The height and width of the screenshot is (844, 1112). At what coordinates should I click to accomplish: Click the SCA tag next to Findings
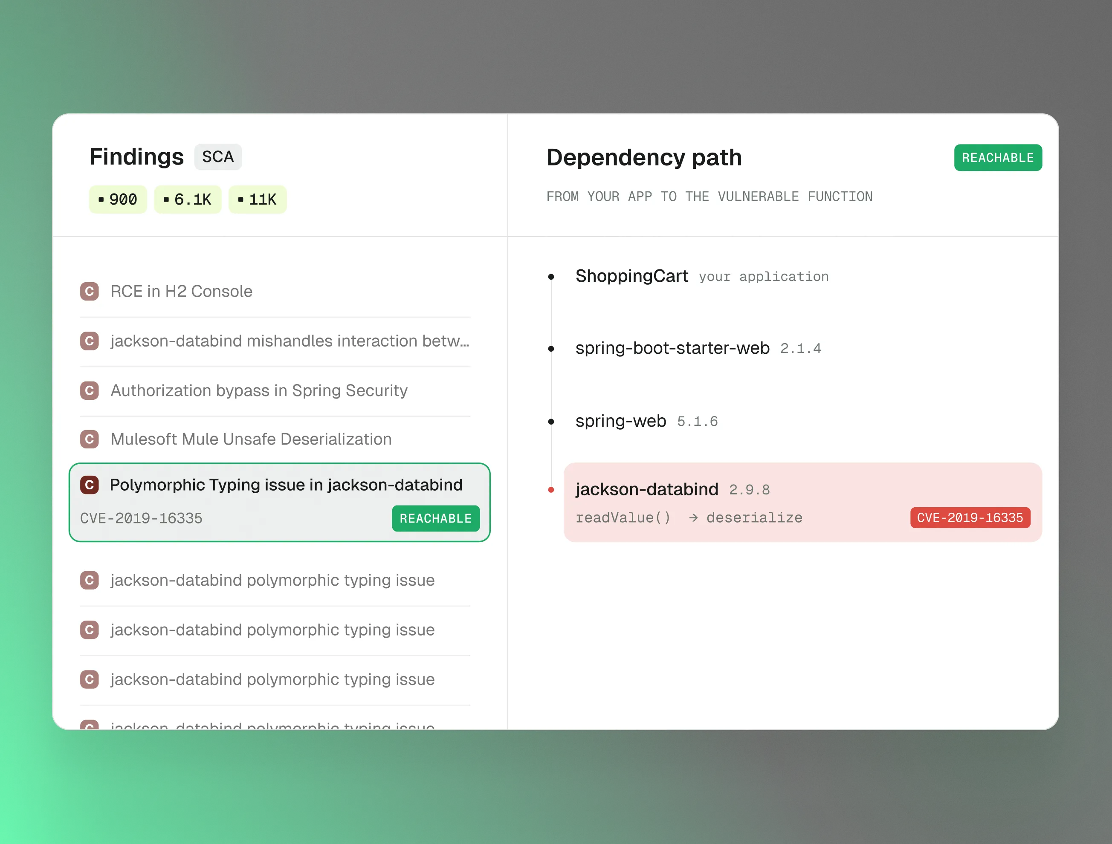tap(218, 157)
